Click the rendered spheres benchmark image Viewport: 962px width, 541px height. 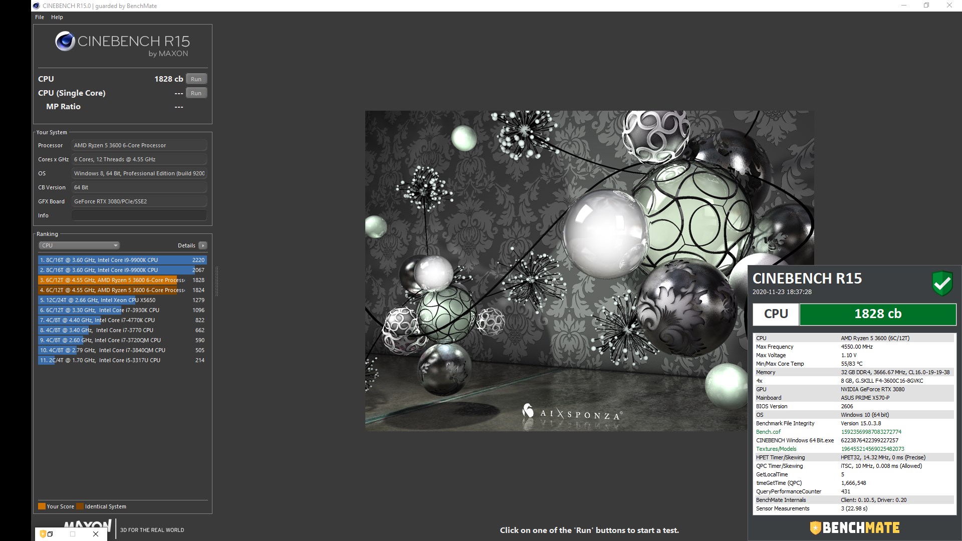point(589,270)
